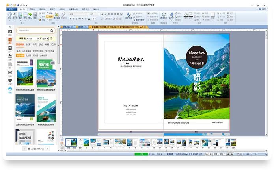Toggle underline text formatting
Image resolution: width=274 pixels, height=170 pixels.
click(77, 18)
